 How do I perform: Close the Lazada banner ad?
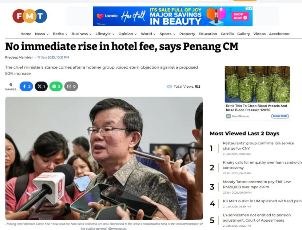point(251,8)
